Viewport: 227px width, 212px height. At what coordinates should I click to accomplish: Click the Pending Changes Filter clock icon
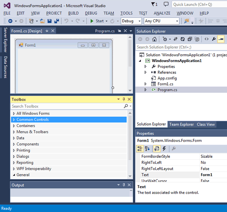165,39
